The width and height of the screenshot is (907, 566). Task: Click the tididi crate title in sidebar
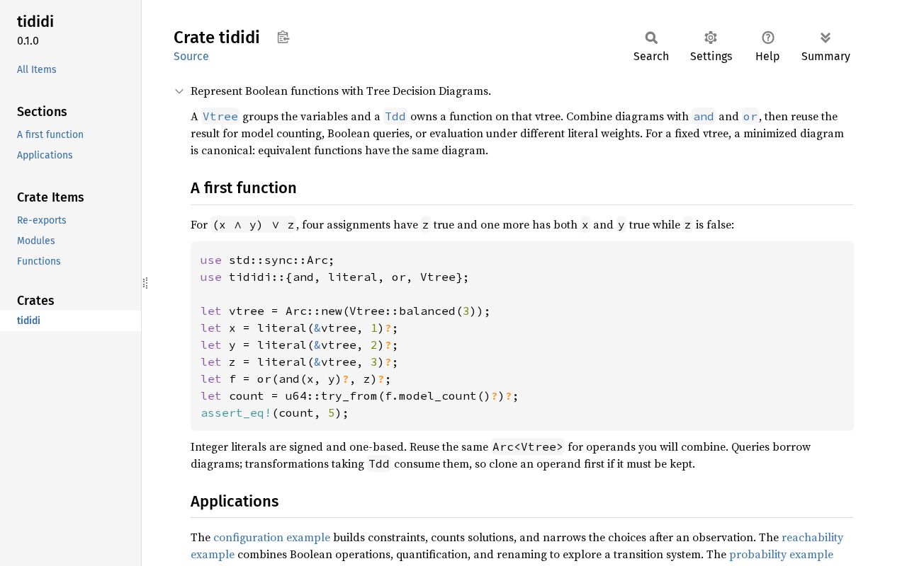35,22
